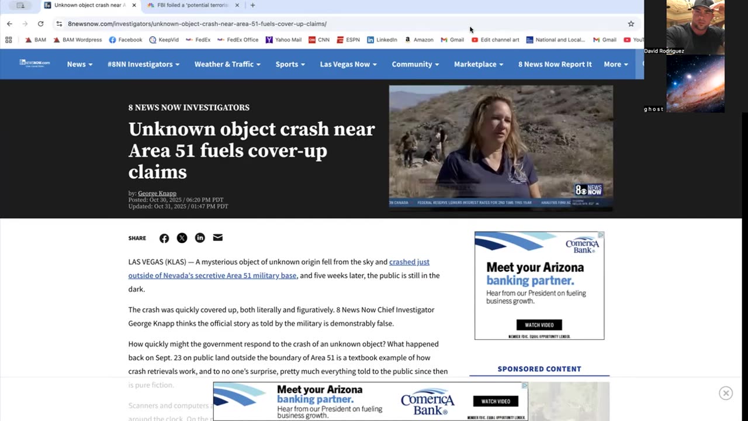Click 'WATCH VIDEO' in the bottom banner ad
The image size is (748, 421).
coord(496,401)
